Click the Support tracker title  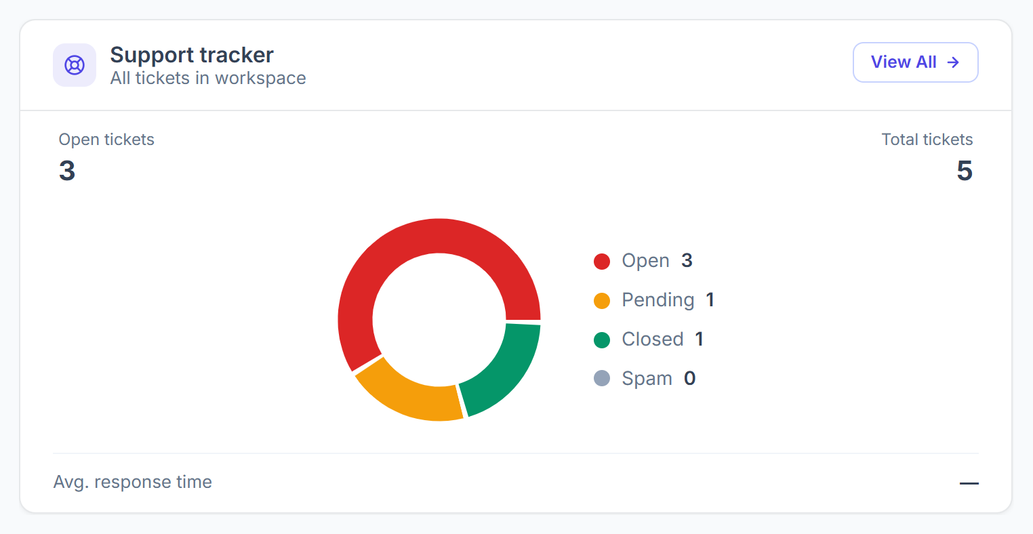point(192,55)
